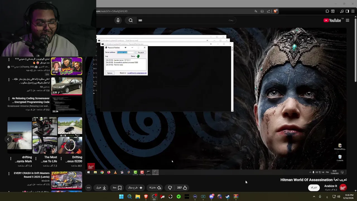The width and height of the screenshot is (357, 201).
Task: Open the YouTube logo home link
Action: click(332, 20)
